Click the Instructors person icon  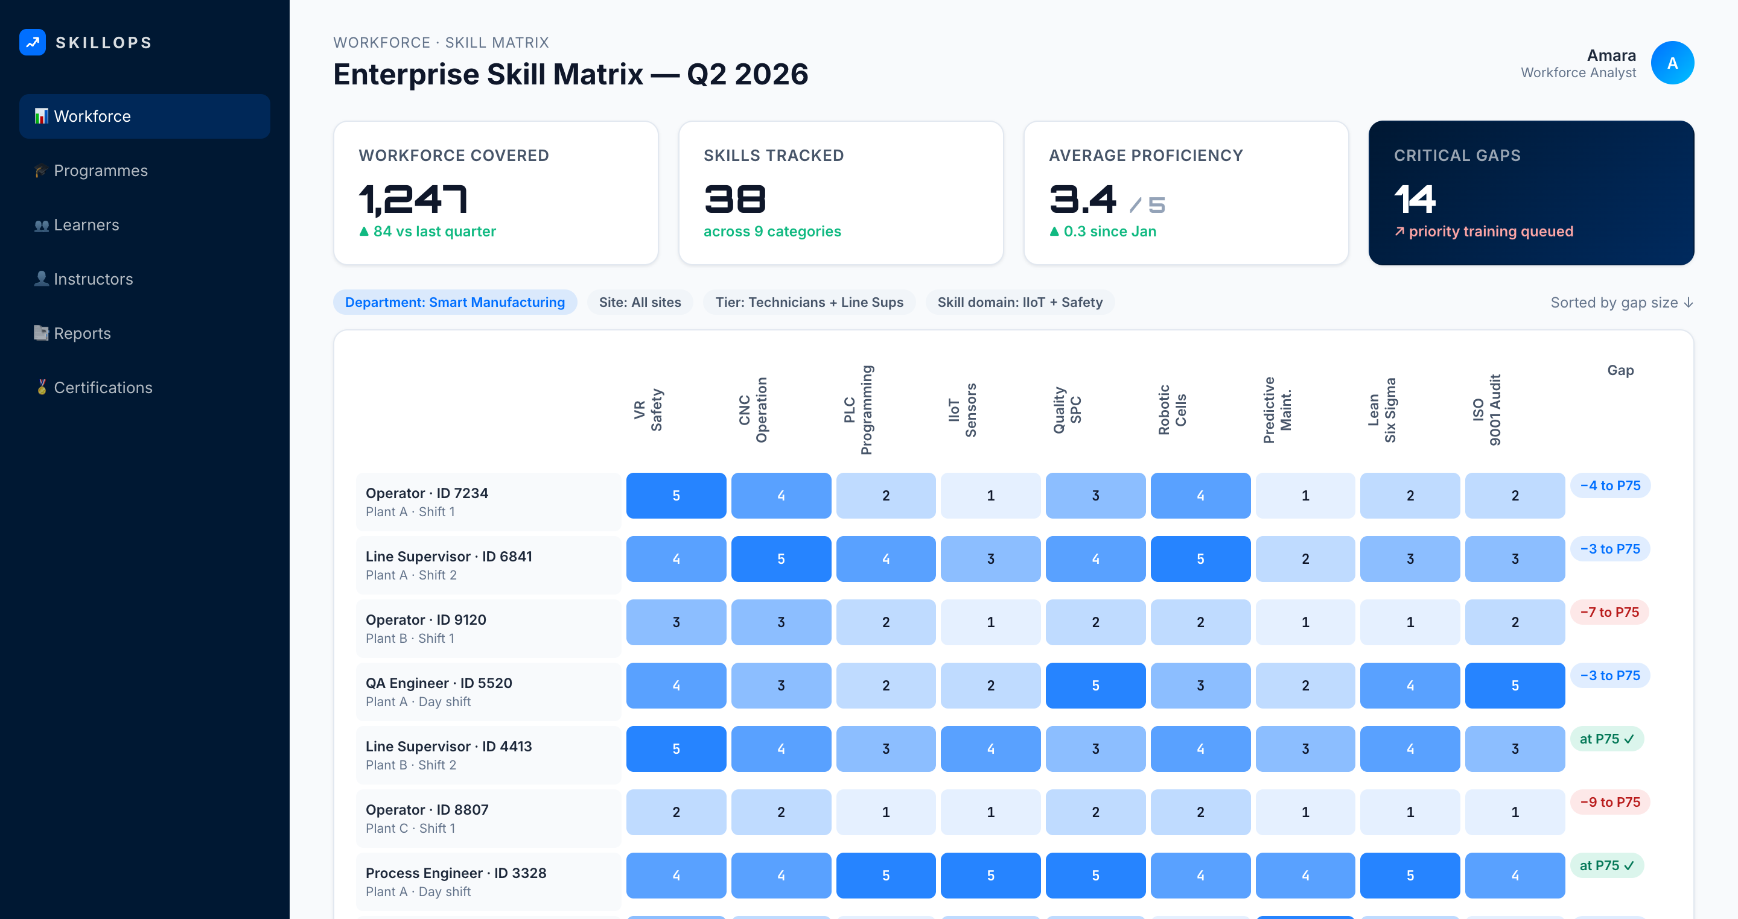point(41,279)
